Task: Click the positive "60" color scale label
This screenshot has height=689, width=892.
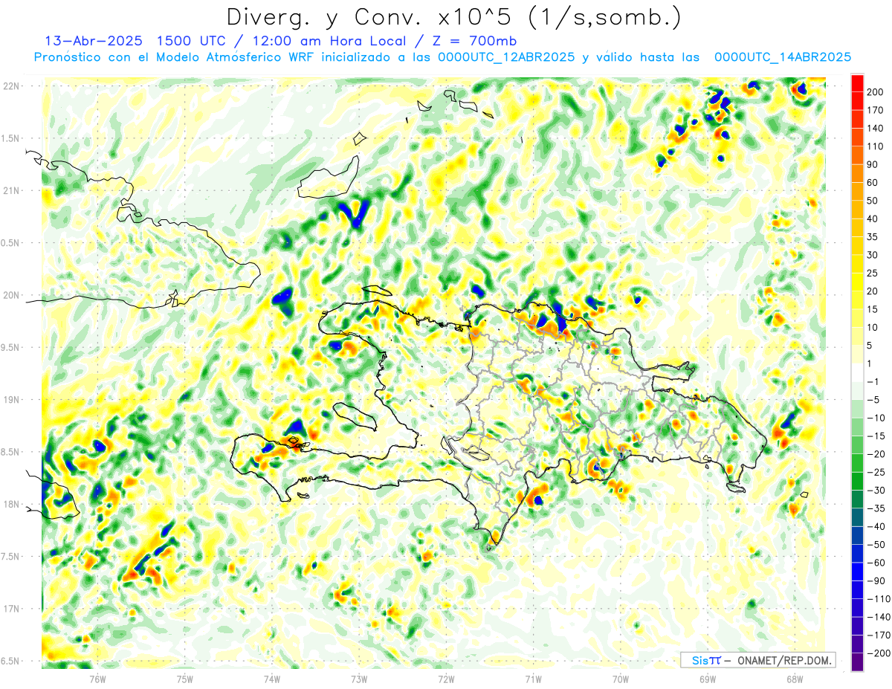Action: 873,183
